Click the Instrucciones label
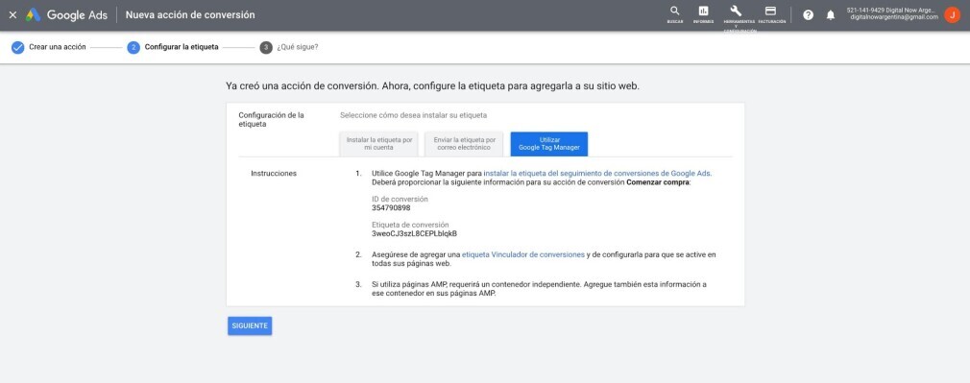Image resolution: width=970 pixels, height=383 pixels. tap(274, 173)
